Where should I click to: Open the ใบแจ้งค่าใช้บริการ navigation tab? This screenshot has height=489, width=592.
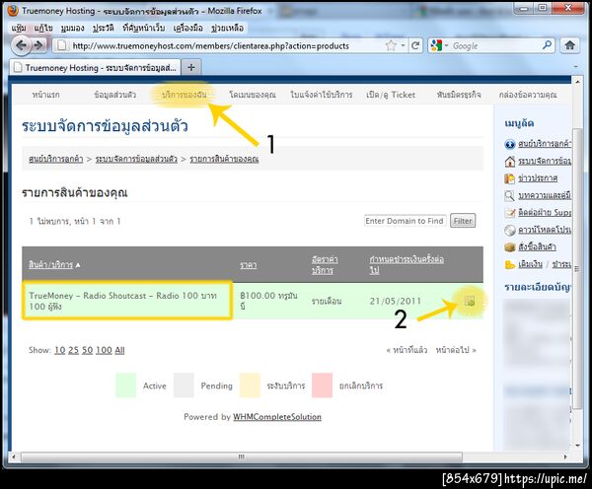[x=322, y=95]
